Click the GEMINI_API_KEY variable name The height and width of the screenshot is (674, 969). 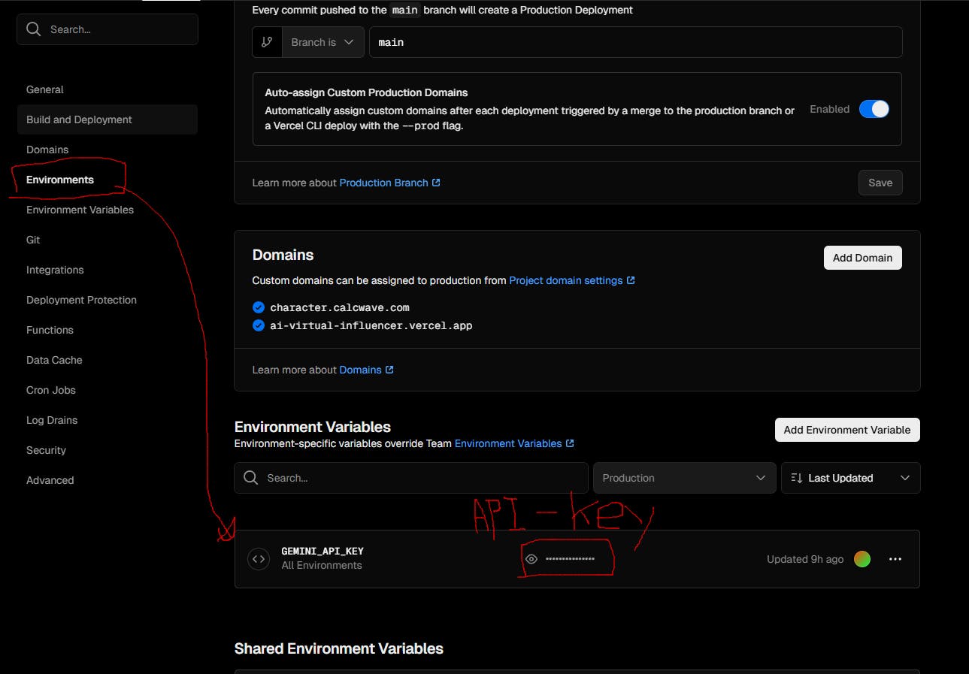point(322,551)
